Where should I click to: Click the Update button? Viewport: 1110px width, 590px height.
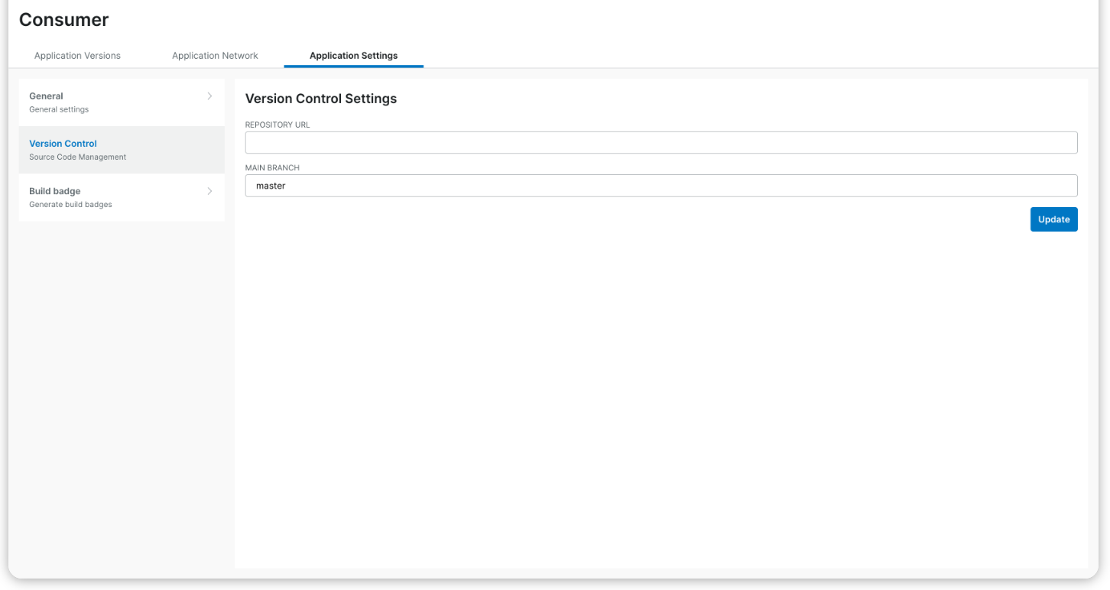1053,219
